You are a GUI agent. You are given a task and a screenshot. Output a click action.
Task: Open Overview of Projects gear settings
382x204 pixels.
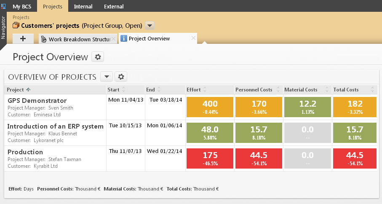[121, 77]
